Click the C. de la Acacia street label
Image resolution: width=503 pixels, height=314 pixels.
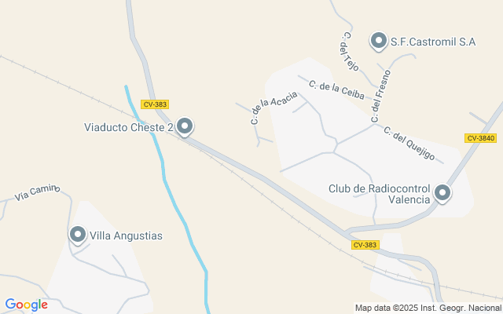(x=274, y=108)
